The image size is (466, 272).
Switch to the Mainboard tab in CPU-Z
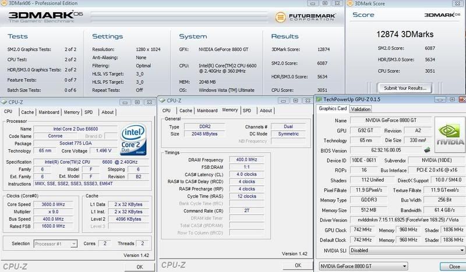49,112
